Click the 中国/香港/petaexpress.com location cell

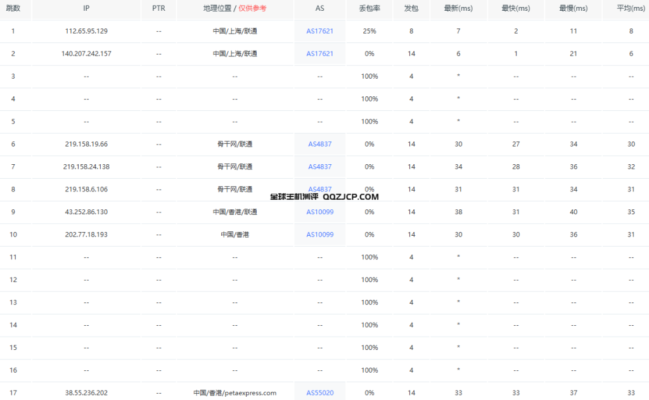point(235,393)
